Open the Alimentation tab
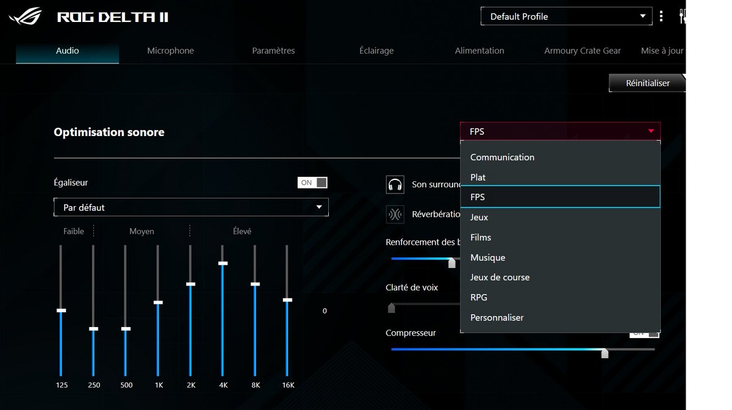732x410 pixels. tap(479, 51)
